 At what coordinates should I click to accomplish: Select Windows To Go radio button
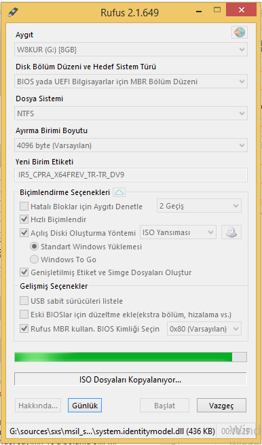pyautogui.click(x=35, y=260)
